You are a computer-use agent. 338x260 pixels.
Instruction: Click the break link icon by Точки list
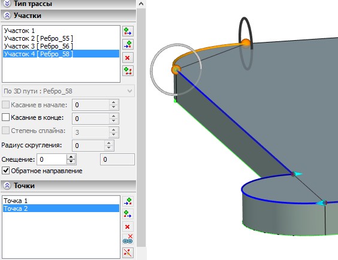pos(128,239)
